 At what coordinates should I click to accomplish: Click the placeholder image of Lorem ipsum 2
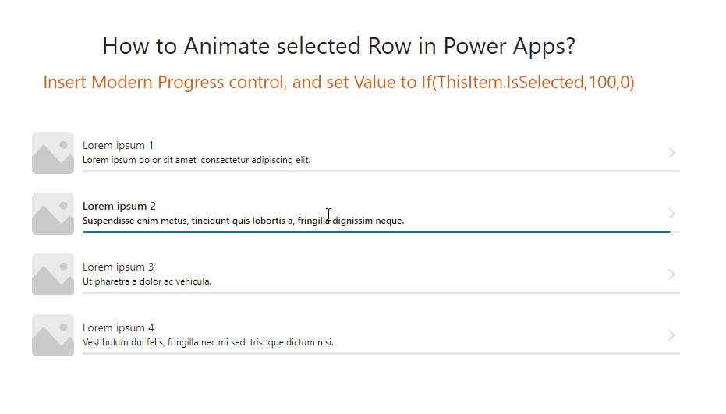click(x=53, y=214)
